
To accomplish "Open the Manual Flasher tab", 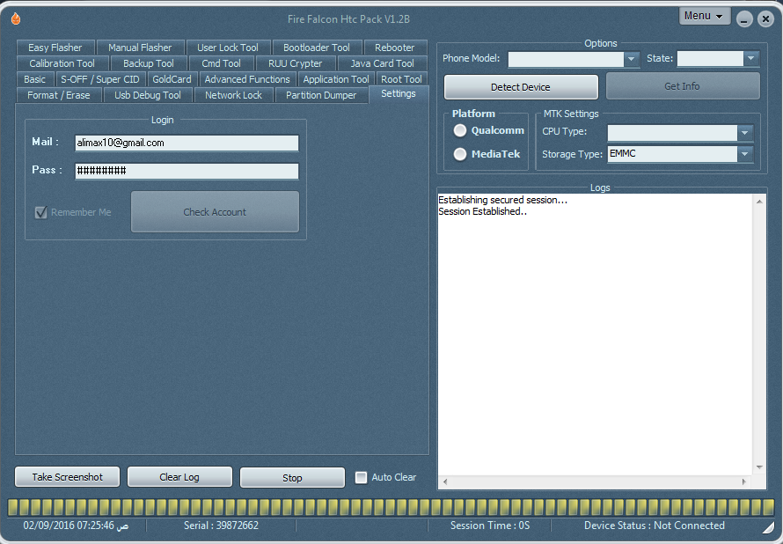I will [140, 48].
